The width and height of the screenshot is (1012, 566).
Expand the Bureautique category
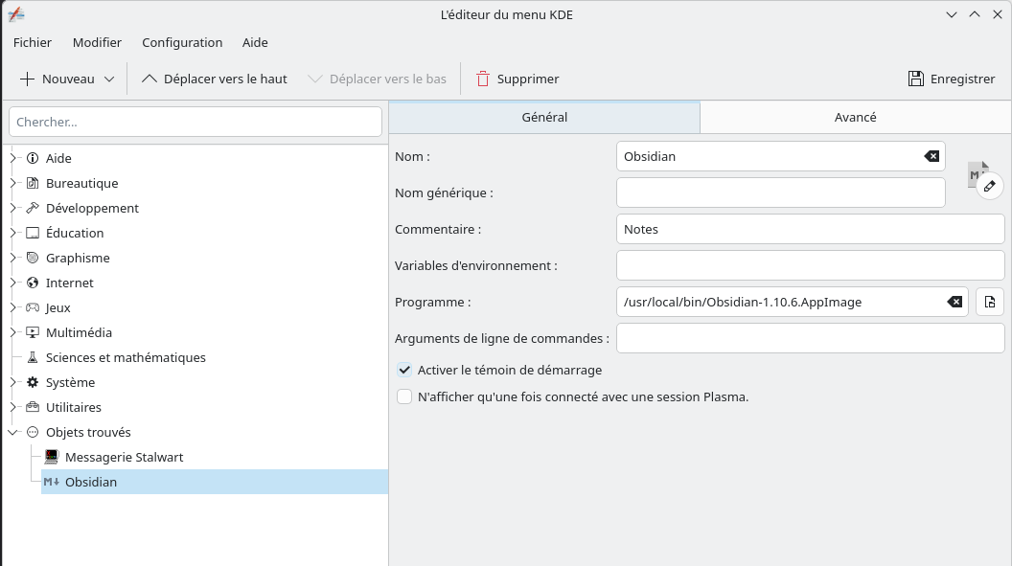point(13,183)
